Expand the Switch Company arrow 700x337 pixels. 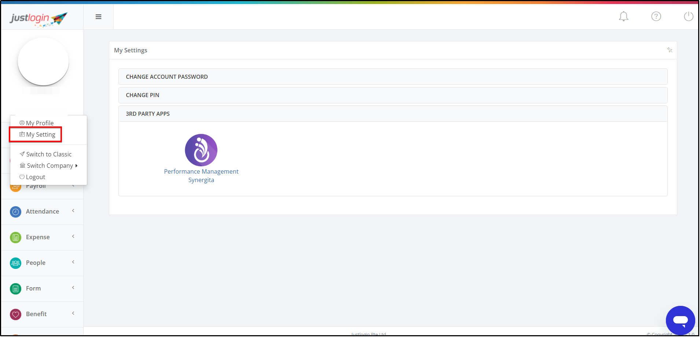coord(76,166)
